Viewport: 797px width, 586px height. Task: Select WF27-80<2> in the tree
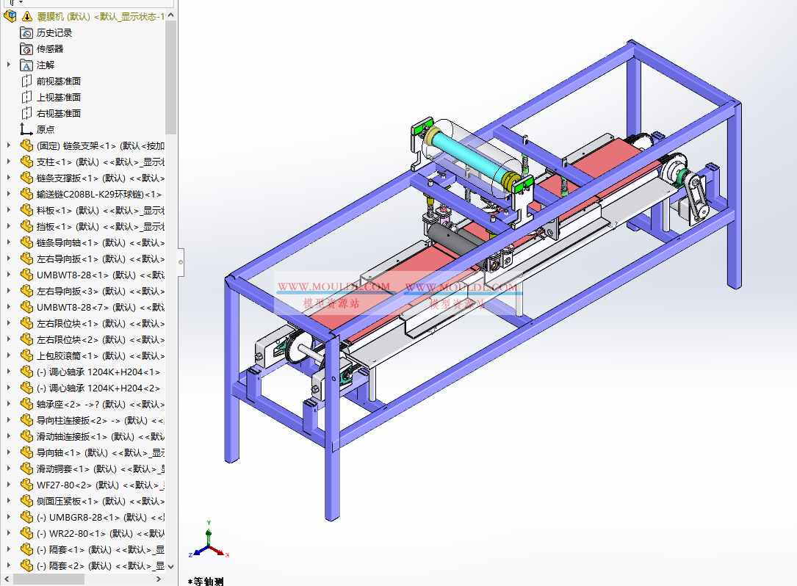pos(65,485)
